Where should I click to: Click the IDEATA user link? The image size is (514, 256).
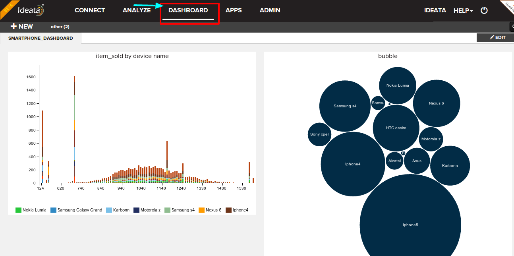[435, 10]
